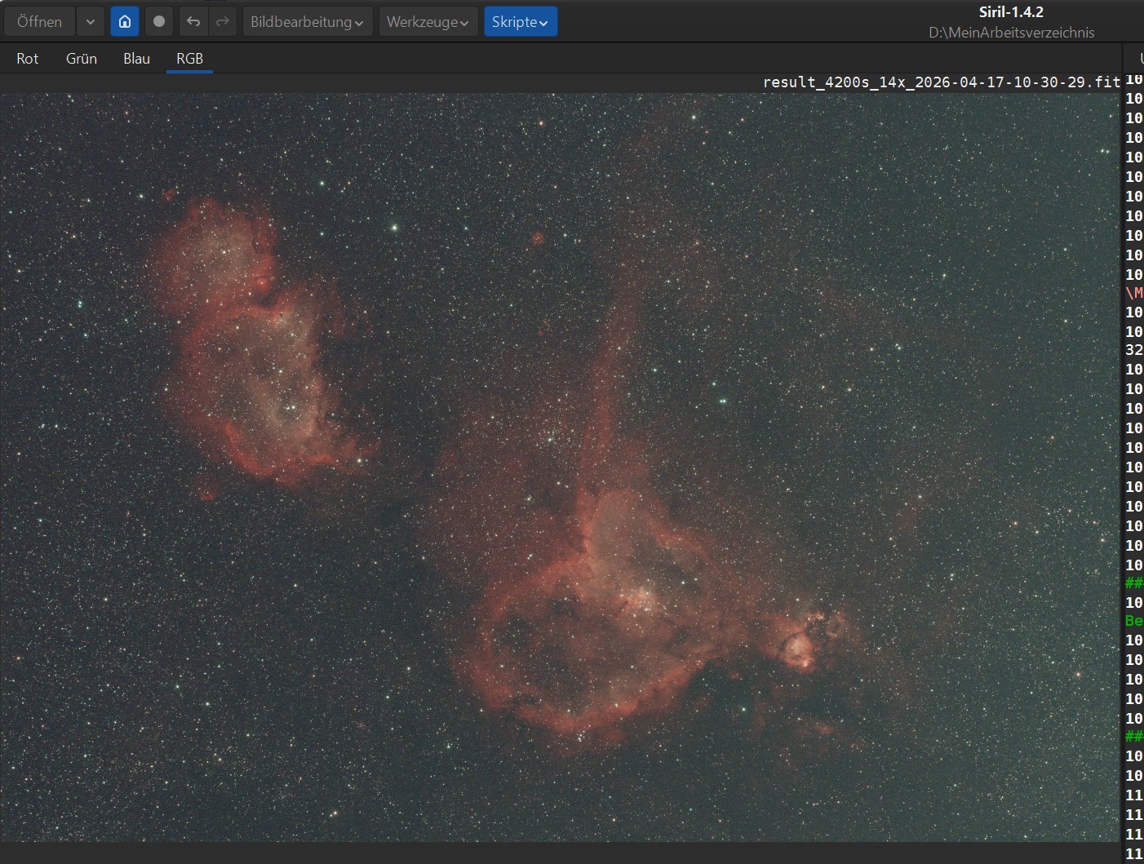Click the round livestacking record icon
This screenshot has height=864, width=1144.
pyautogui.click(x=159, y=22)
